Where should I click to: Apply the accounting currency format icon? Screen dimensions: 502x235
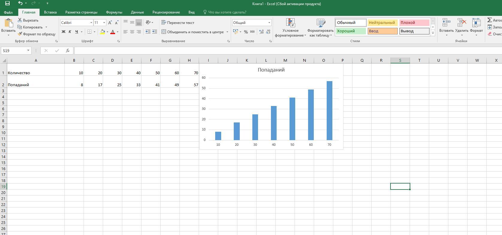235,32
